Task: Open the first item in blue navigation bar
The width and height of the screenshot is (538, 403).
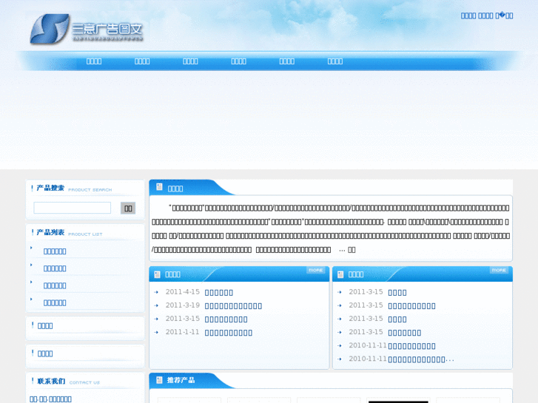Action: (94, 61)
